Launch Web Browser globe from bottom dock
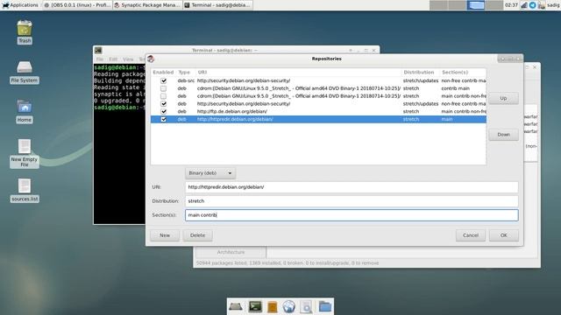The height and width of the screenshot is (315, 561). point(289,306)
